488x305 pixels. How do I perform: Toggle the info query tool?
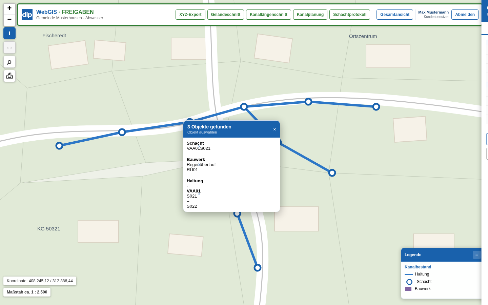[x=9, y=33]
